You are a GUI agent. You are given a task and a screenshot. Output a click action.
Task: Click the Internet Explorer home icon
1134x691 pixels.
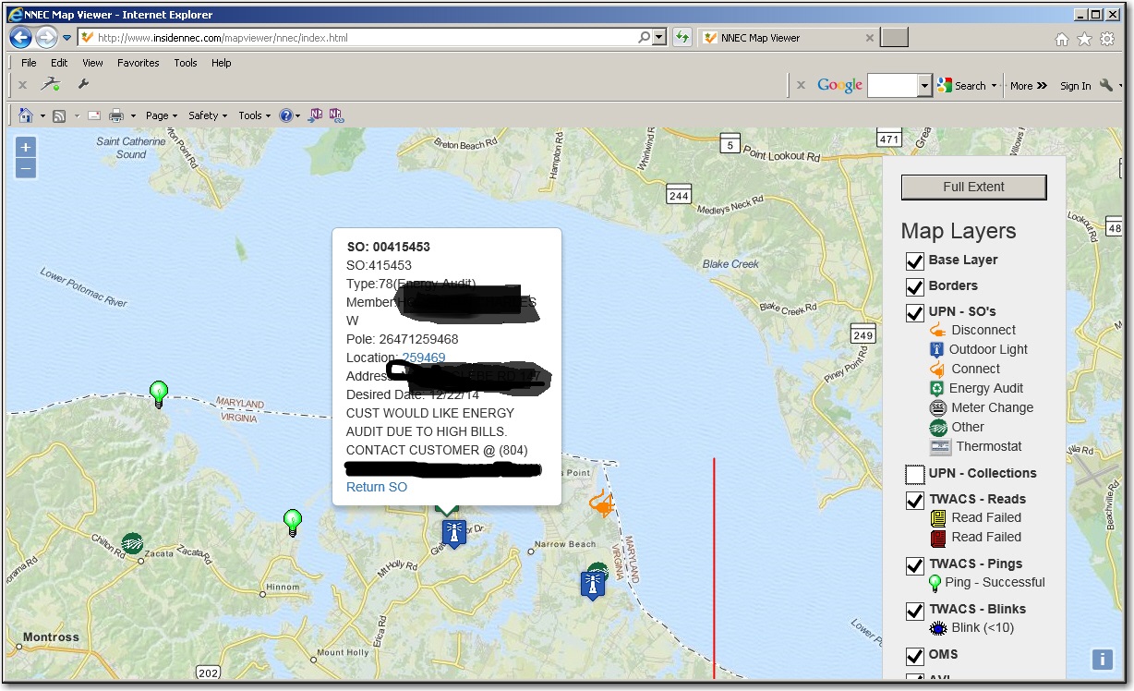click(x=1062, y=39)
